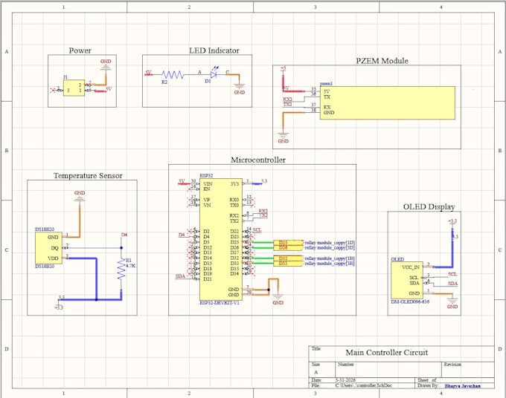
Task: Click the TX2 net label in PZEM Module
Action: point(287,105)
